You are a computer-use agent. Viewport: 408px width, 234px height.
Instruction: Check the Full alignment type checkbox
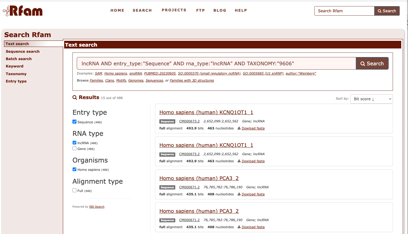pos(74,190)
